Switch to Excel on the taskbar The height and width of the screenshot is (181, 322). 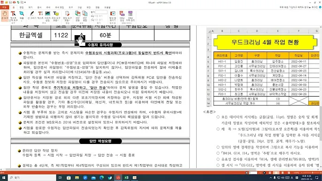click(x=126, y=178)
